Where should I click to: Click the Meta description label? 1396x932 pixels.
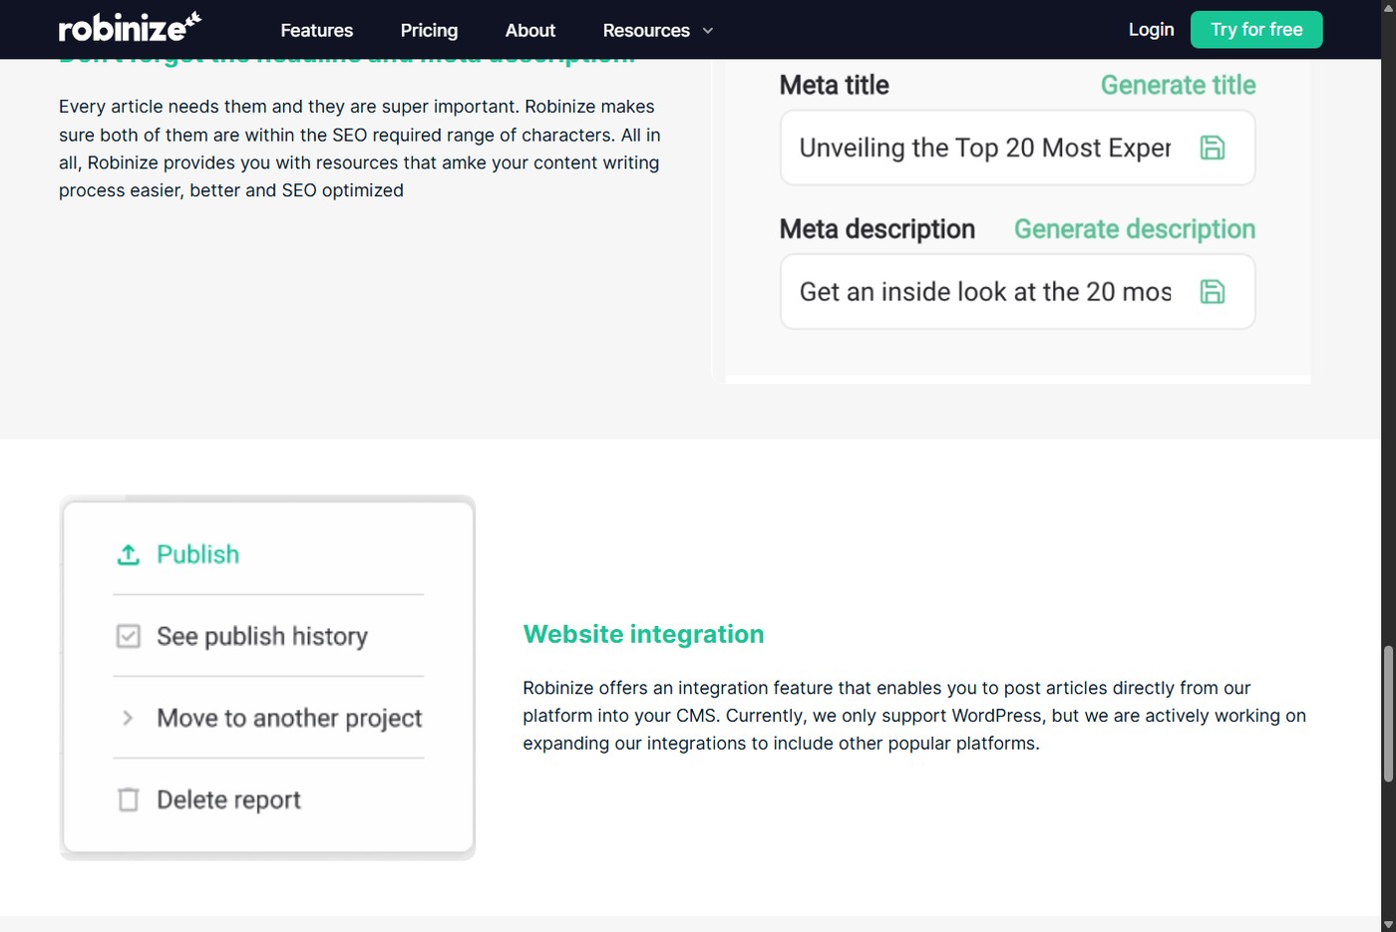pos(877,229)
